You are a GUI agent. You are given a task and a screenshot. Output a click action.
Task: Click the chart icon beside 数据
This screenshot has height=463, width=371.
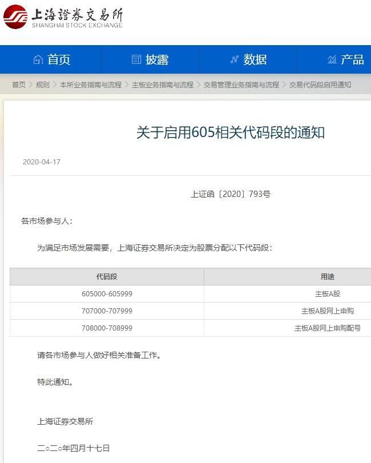[x=234, y=59]
